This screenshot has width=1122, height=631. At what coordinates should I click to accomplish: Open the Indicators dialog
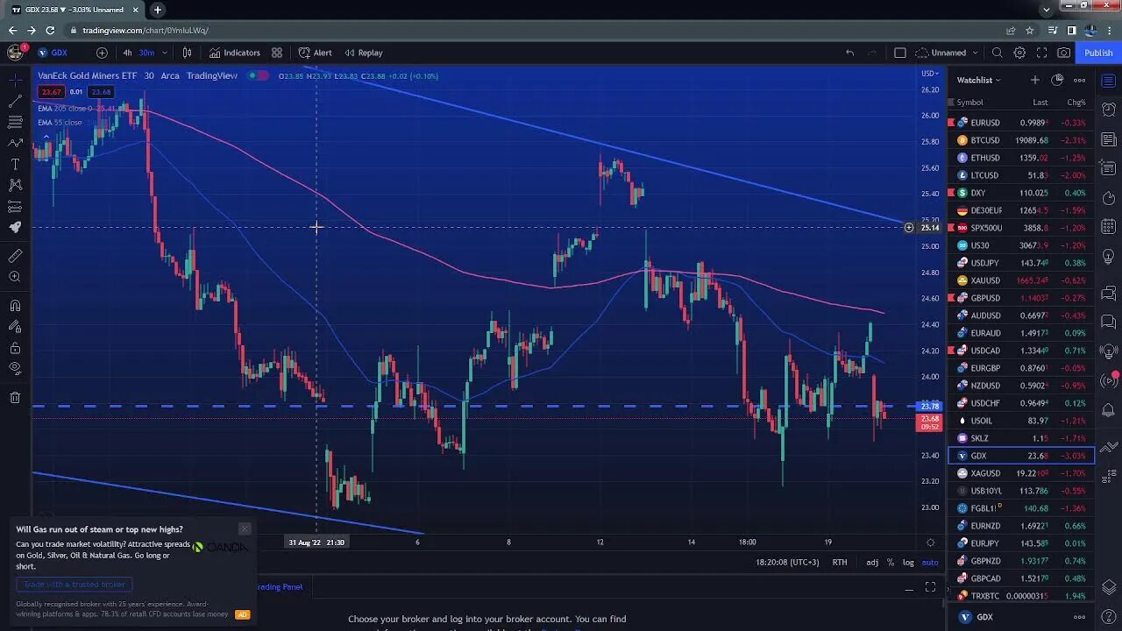point(234,53)
